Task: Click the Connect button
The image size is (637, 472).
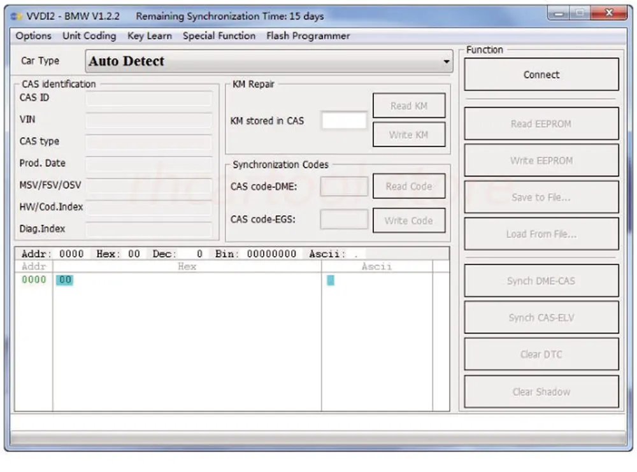Action: (541, 75)
